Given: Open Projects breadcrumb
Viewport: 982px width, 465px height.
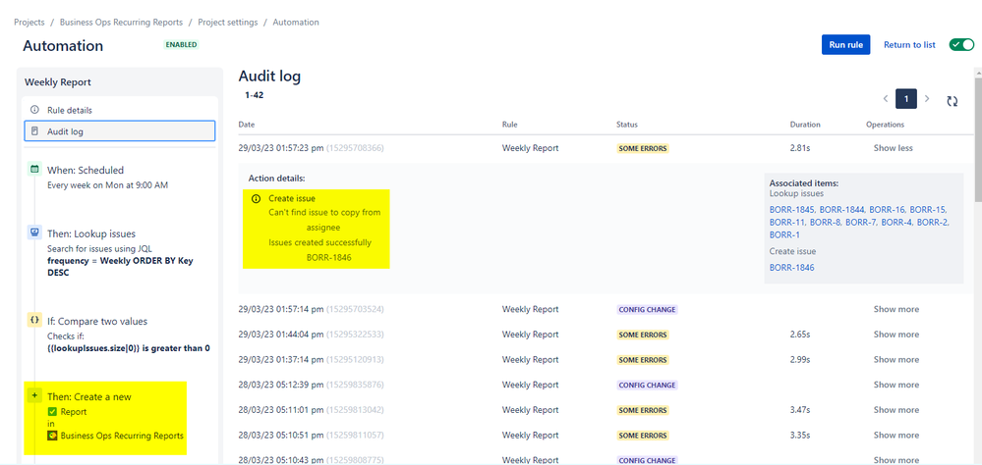Looking at the screenshot, I should pyautogui.click(x=29, y=22).
